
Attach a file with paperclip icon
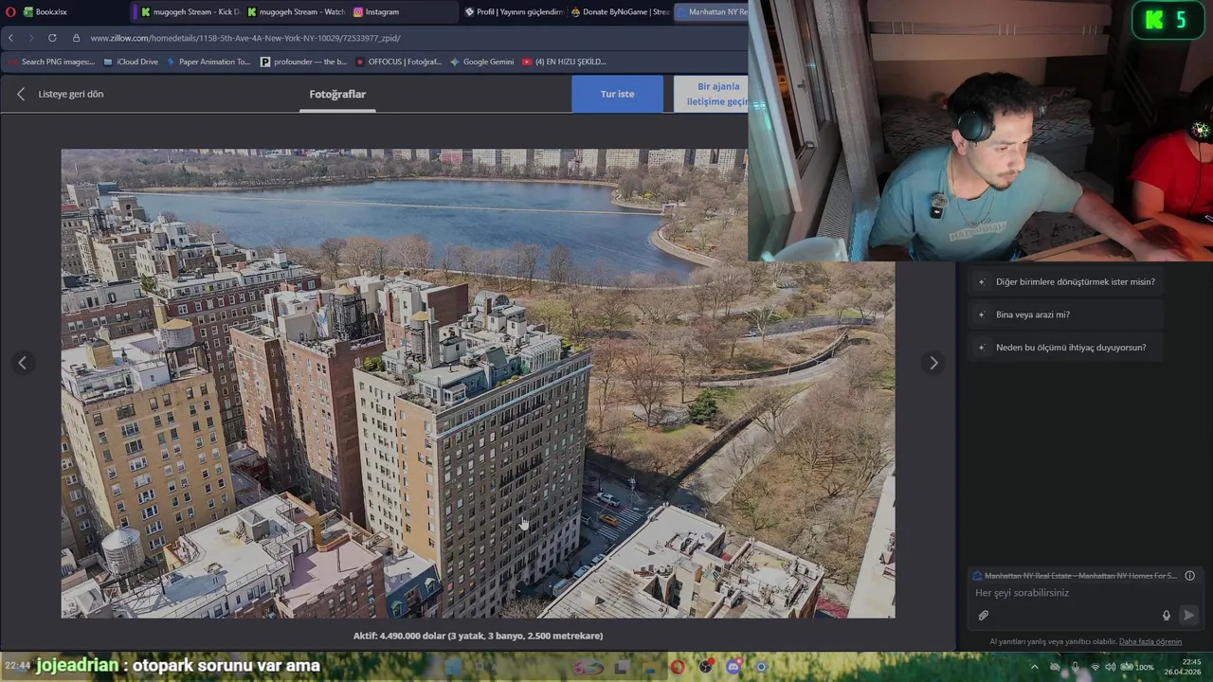pyautogui.click(x=984, y=615)
